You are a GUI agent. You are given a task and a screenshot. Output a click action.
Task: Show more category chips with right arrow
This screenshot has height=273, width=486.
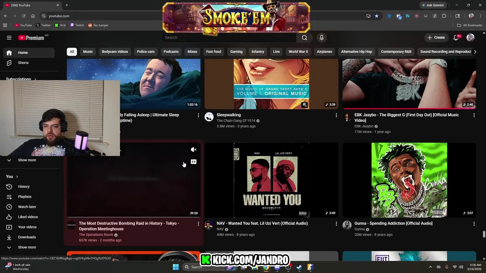coord(475,52)
